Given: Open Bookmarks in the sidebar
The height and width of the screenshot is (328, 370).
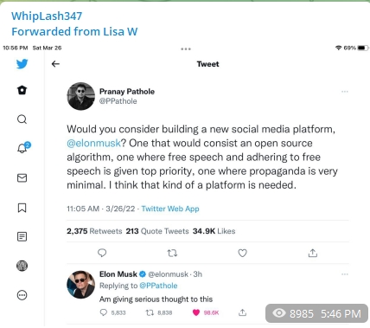Looking at the screenshot, I should 22,208.
